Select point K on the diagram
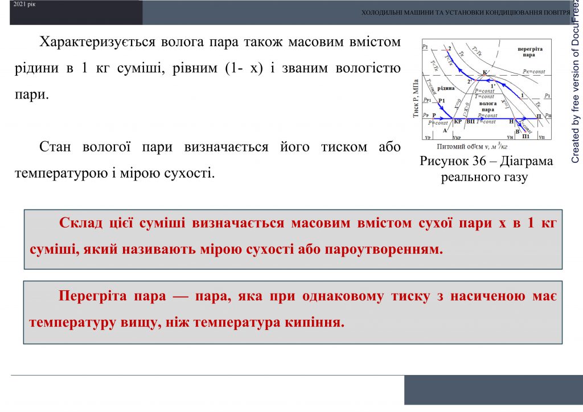583x412 pixels. [484, 75]
